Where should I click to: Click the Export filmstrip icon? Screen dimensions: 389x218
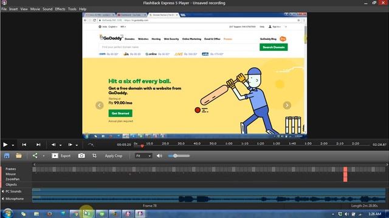(x=55, y=156)
